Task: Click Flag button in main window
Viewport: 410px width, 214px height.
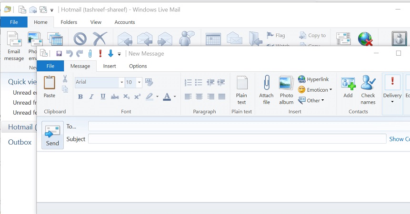Action: pos(276,35)
